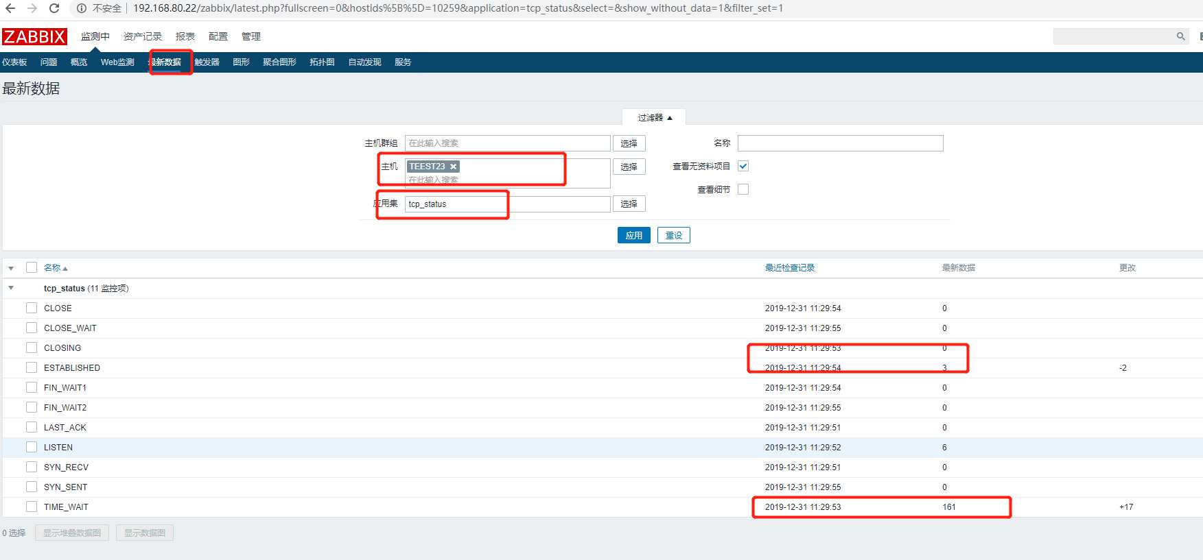Remove the TEEST23 host tag
1203x560 pixels.
[x=453, y=167]
